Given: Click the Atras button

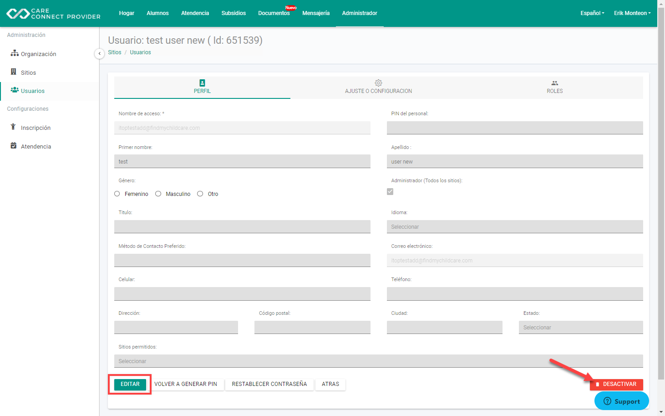Looking at the screenshot, I should [330, 384].
